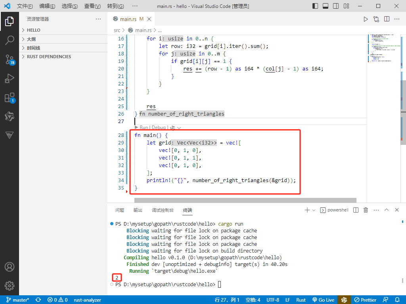
Task: Open the 编辑(E) menu
Action: 48,6
